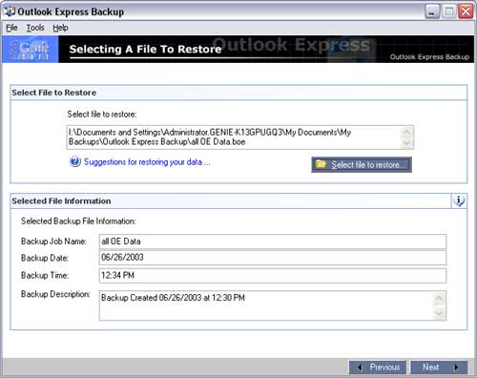Click the info icon in Selected File Information
This screenshot has height=378, width=477.
[x=459, y=200]
